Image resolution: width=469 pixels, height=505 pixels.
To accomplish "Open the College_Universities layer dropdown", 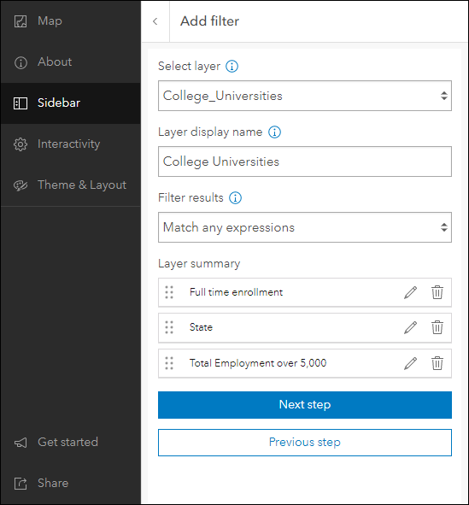I will (305, 96).
